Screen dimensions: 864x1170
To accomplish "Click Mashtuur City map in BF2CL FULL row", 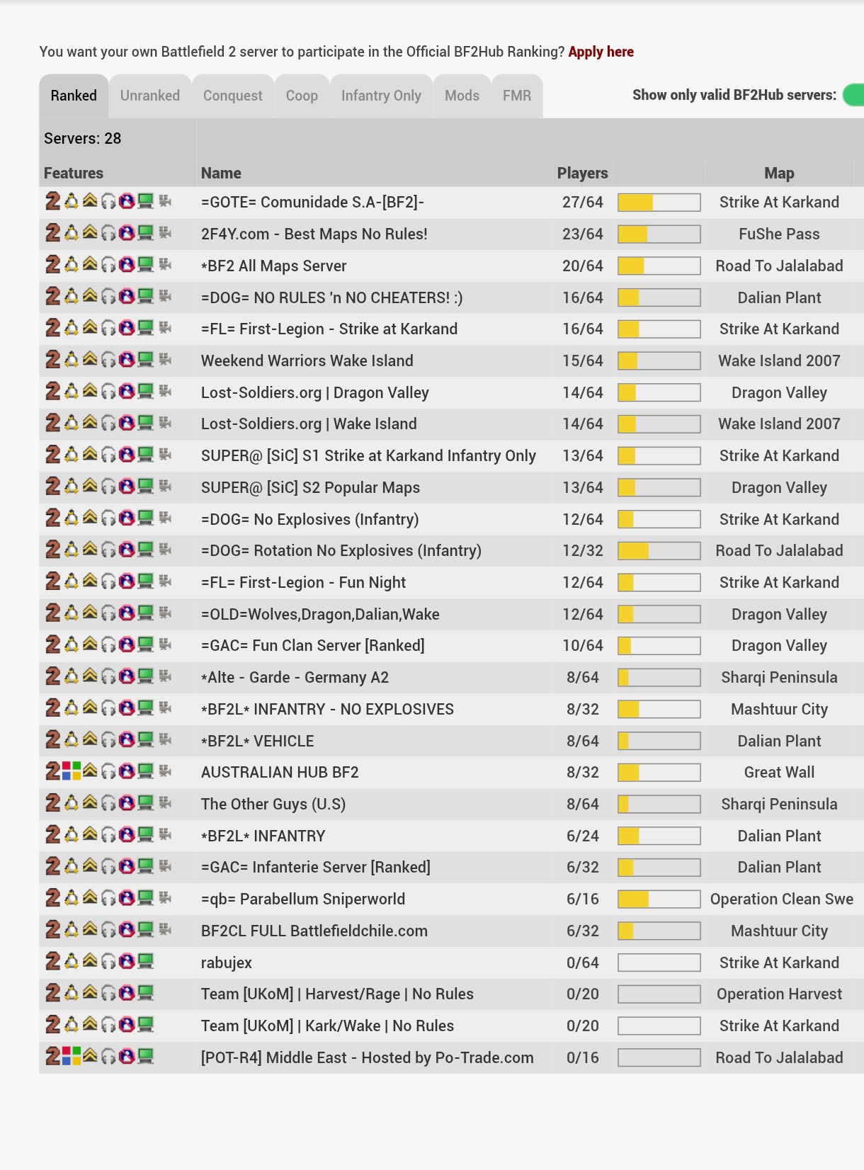I will [x=779, y=931].
